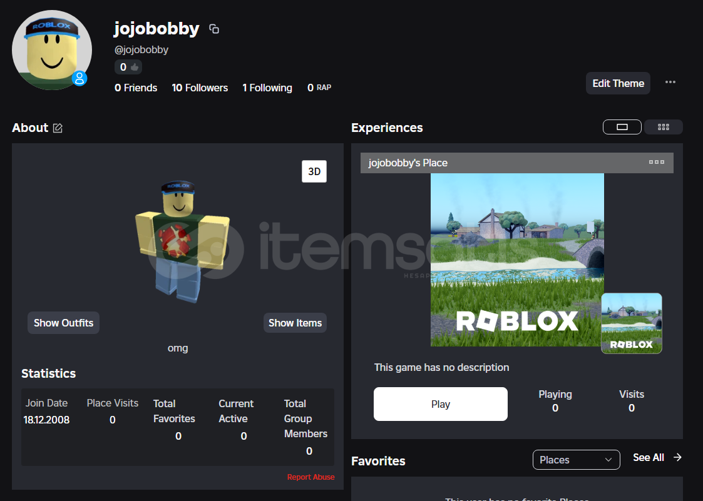Click Show Outfits button

64,323
